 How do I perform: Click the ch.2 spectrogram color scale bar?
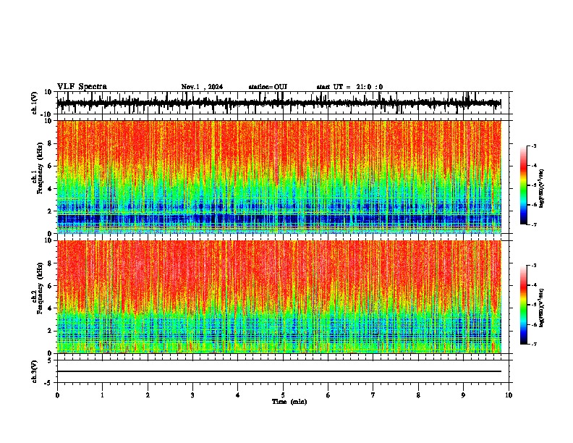click(x=523, y=305)
